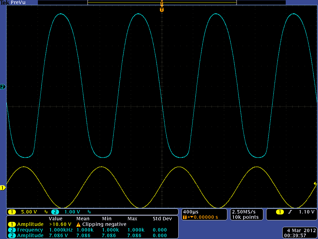This screenshot has width=318, height=239.
Task: Click the Frequency row Std Dev value 0.000
Action: pyautogui.click(x=160, y=230)
